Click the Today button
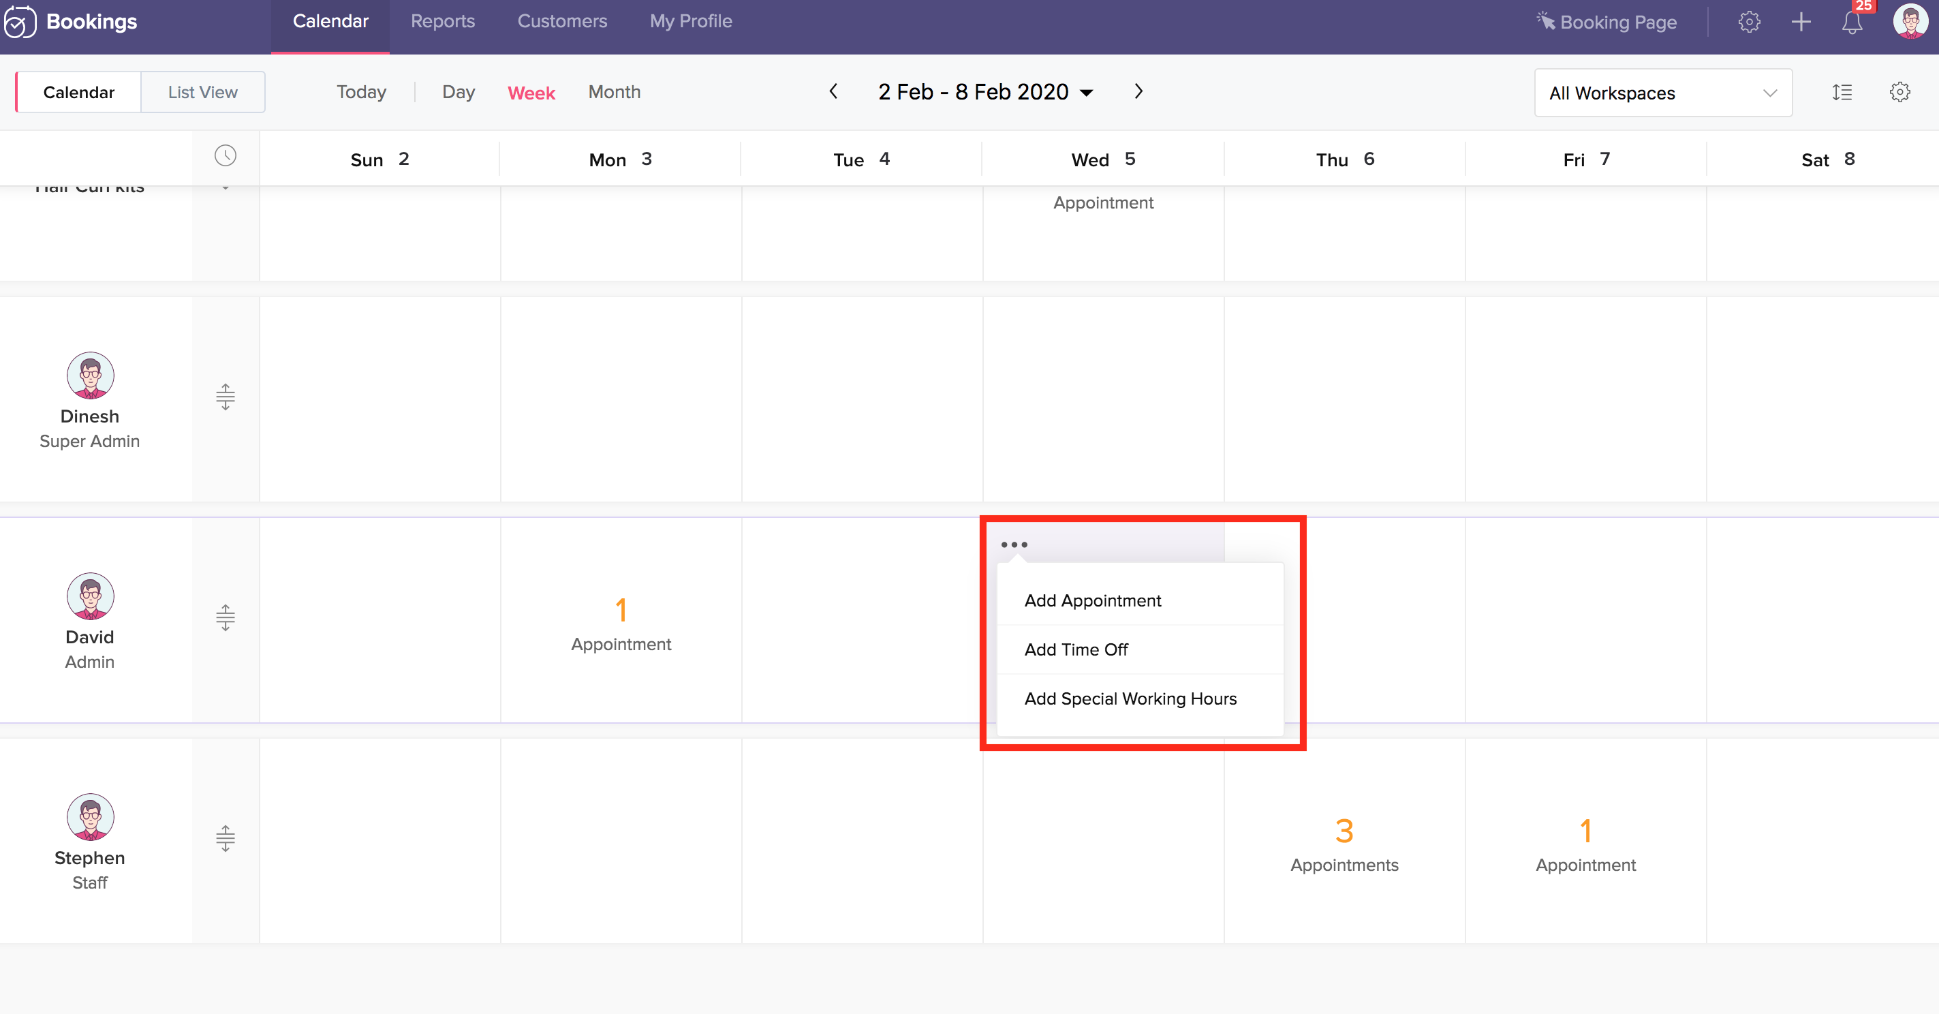1939x1014 pixels. tap(360, 92)
